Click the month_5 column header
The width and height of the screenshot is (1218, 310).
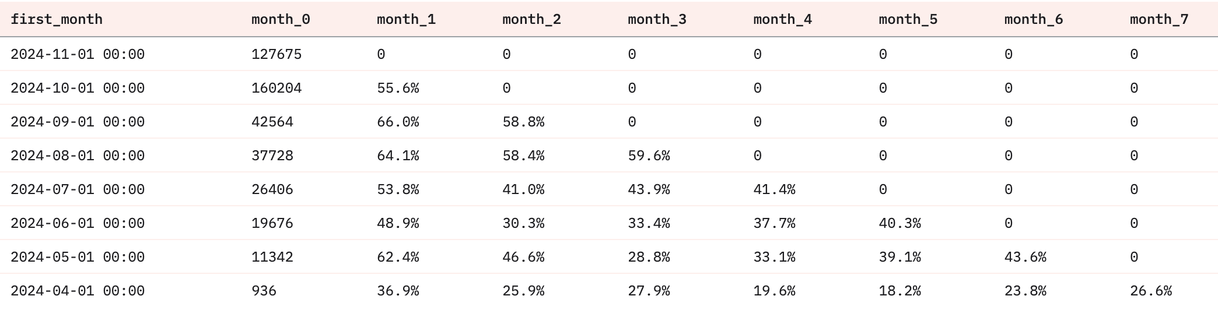[908, 19]
